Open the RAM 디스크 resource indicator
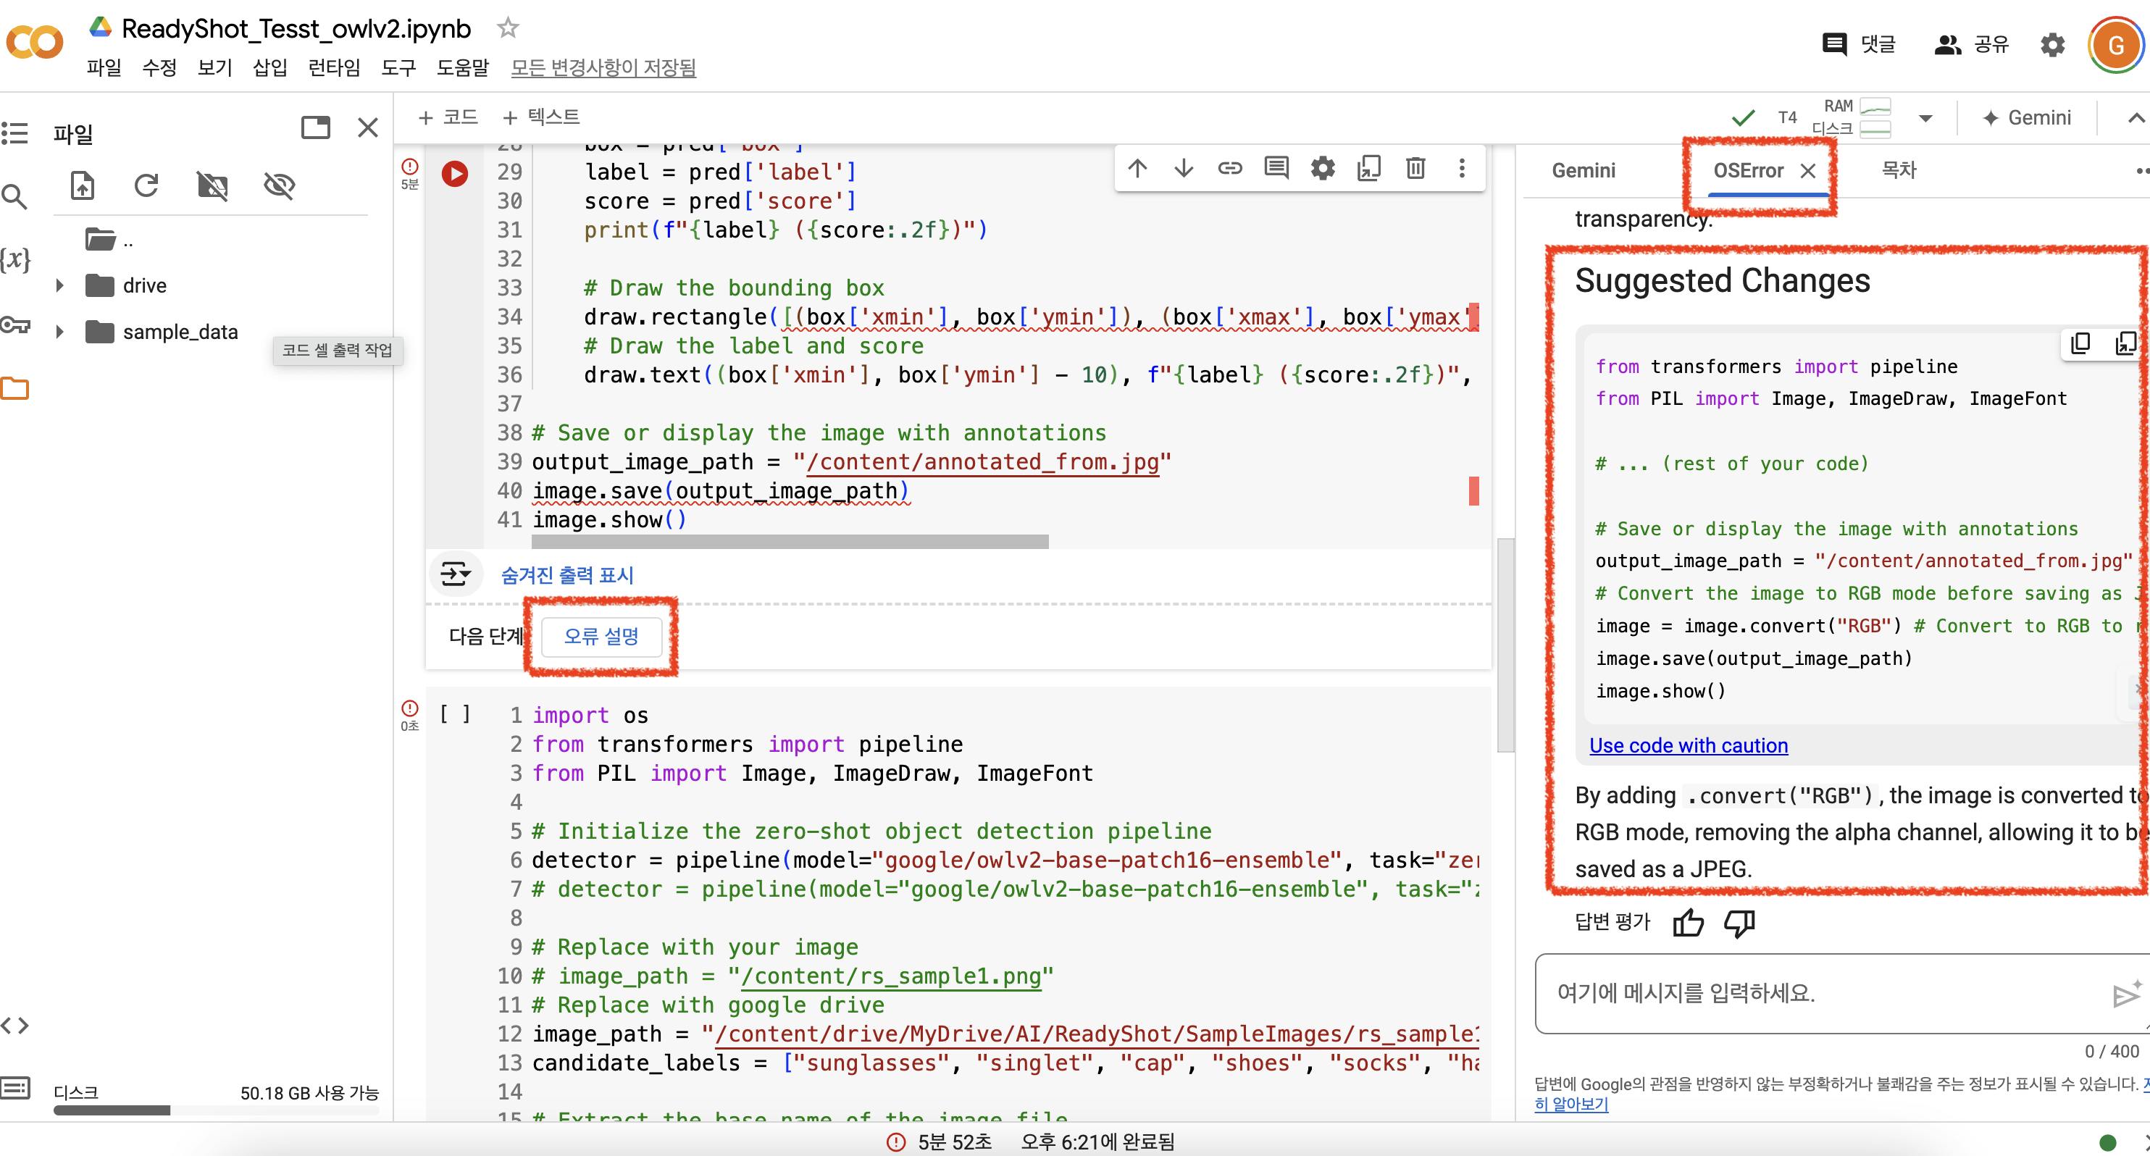 (1850, 117)
